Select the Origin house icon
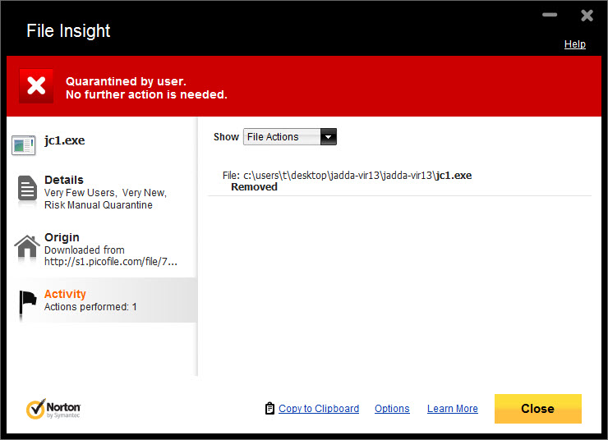This screenshot has width=608, height=440. click(27, 246)
